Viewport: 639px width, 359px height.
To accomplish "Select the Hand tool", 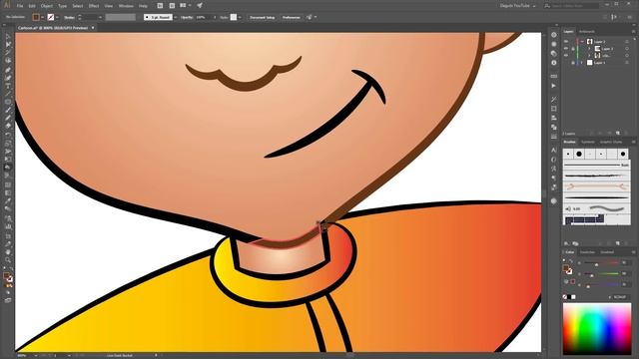I will pyautogui.click(x=8, y=252).
